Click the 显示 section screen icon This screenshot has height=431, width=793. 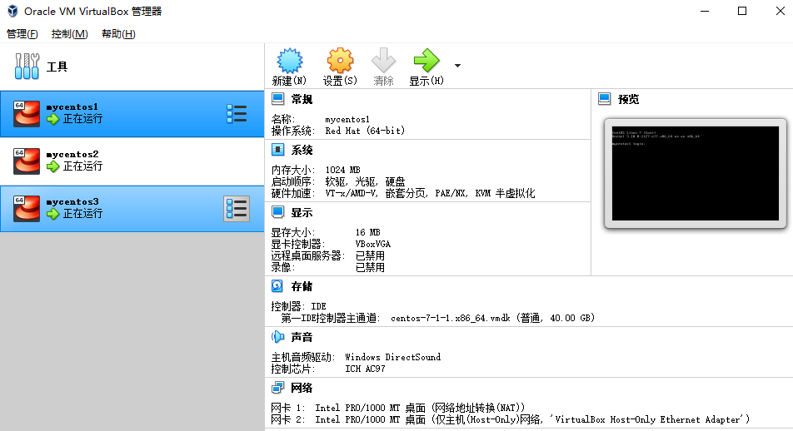click(x=277, y=212)
